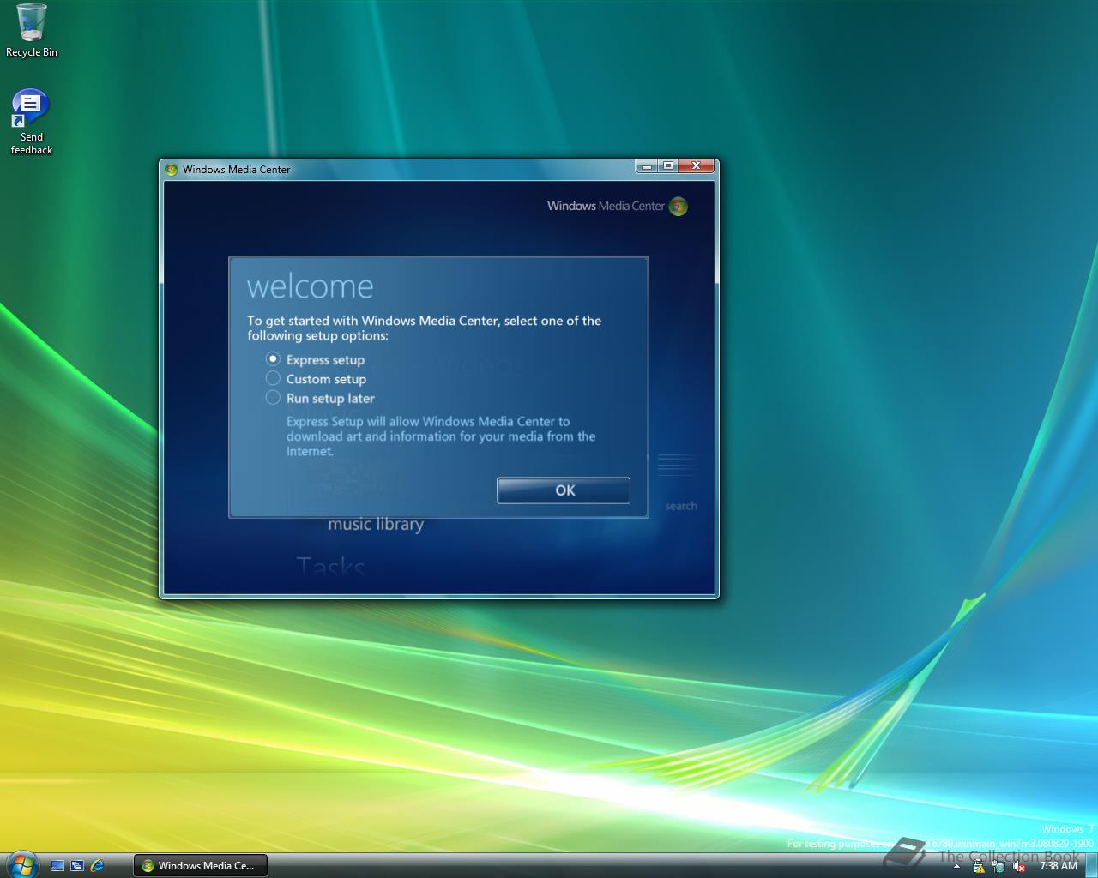
Task: Launch Internet Explorer from quick launch
Action: (x=97, y=866)
